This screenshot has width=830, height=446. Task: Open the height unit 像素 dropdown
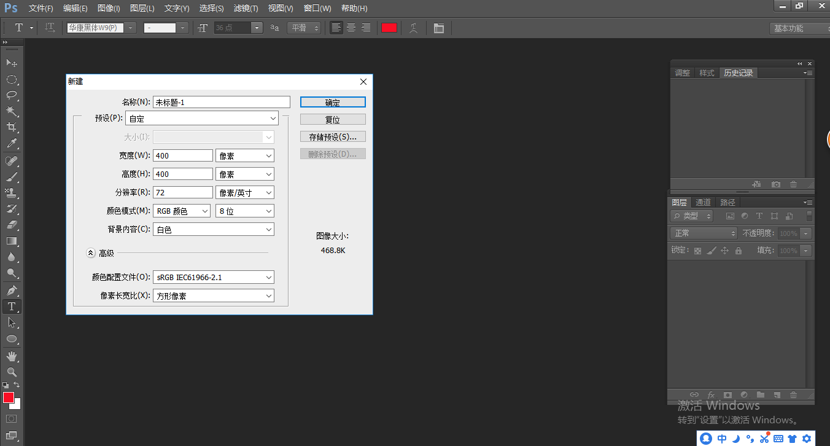[x=245, y=174]
